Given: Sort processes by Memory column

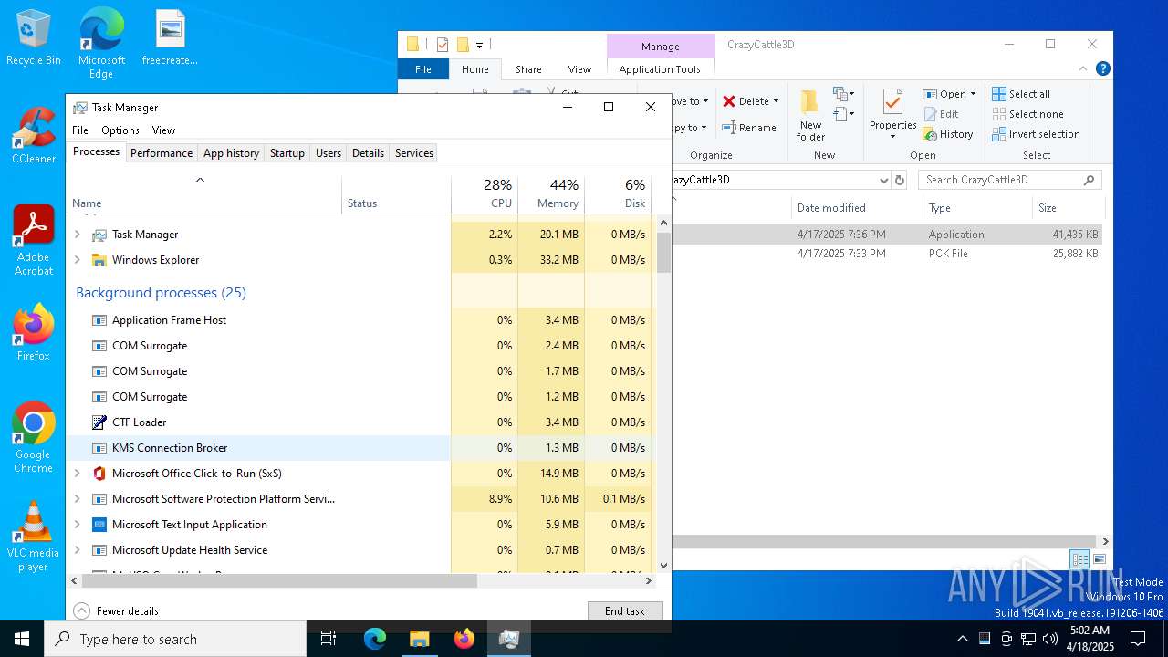Looking at the screenshot, I should coord(551,193).
